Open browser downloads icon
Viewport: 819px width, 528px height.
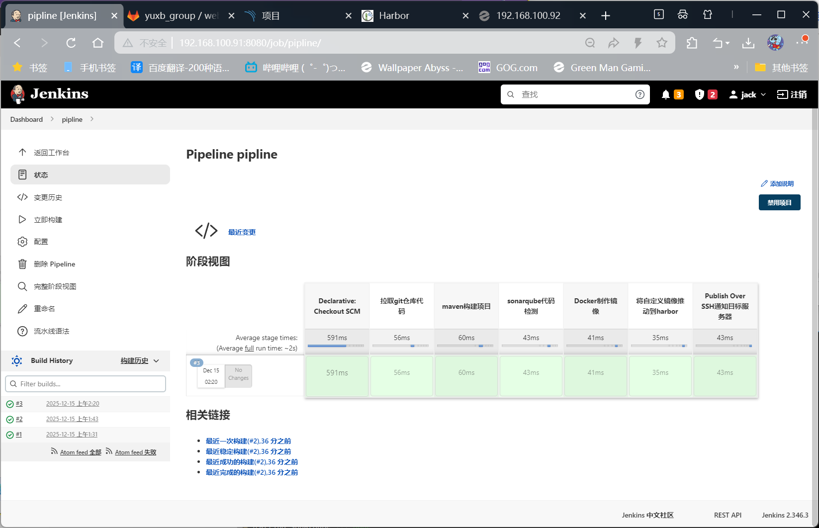pyautogui.click(x=748, y=43)
